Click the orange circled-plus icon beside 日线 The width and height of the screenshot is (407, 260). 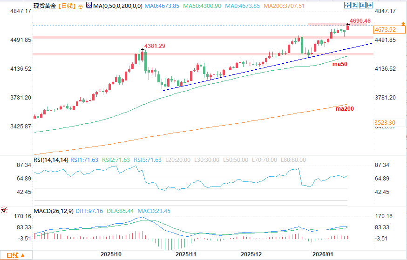coord(81,7)
